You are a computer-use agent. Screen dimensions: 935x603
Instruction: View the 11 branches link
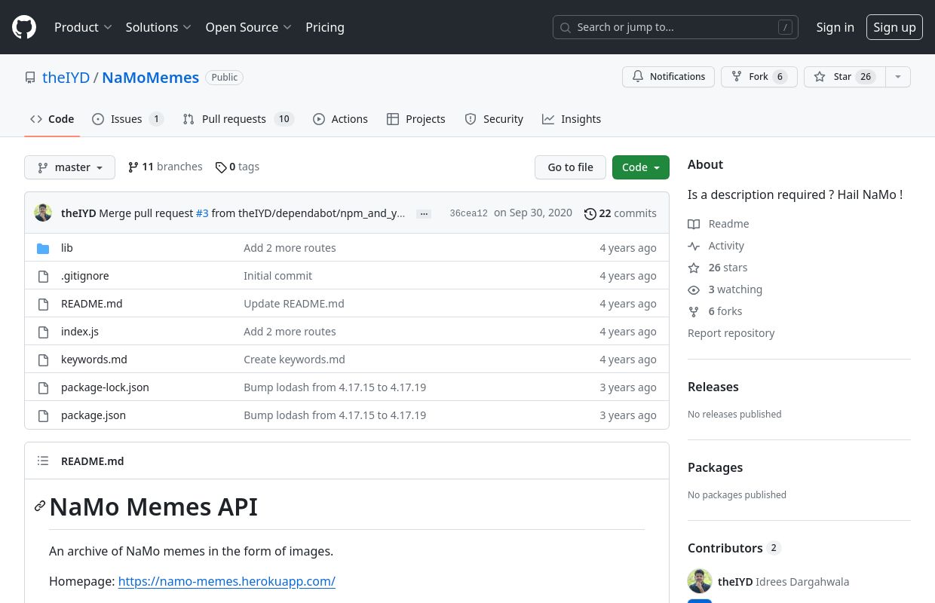(x=165, y=167)
